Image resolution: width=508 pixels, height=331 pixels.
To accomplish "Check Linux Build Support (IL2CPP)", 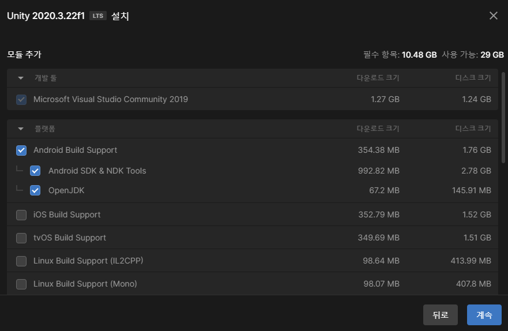I will 21,261.
